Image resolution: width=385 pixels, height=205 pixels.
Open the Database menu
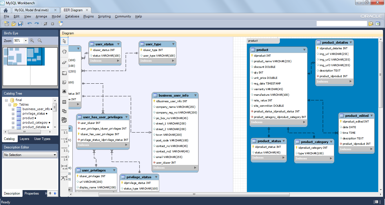(72, 16)
